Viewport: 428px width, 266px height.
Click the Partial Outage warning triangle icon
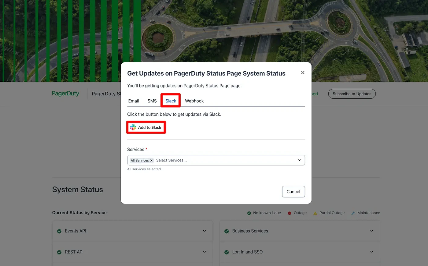315,213
